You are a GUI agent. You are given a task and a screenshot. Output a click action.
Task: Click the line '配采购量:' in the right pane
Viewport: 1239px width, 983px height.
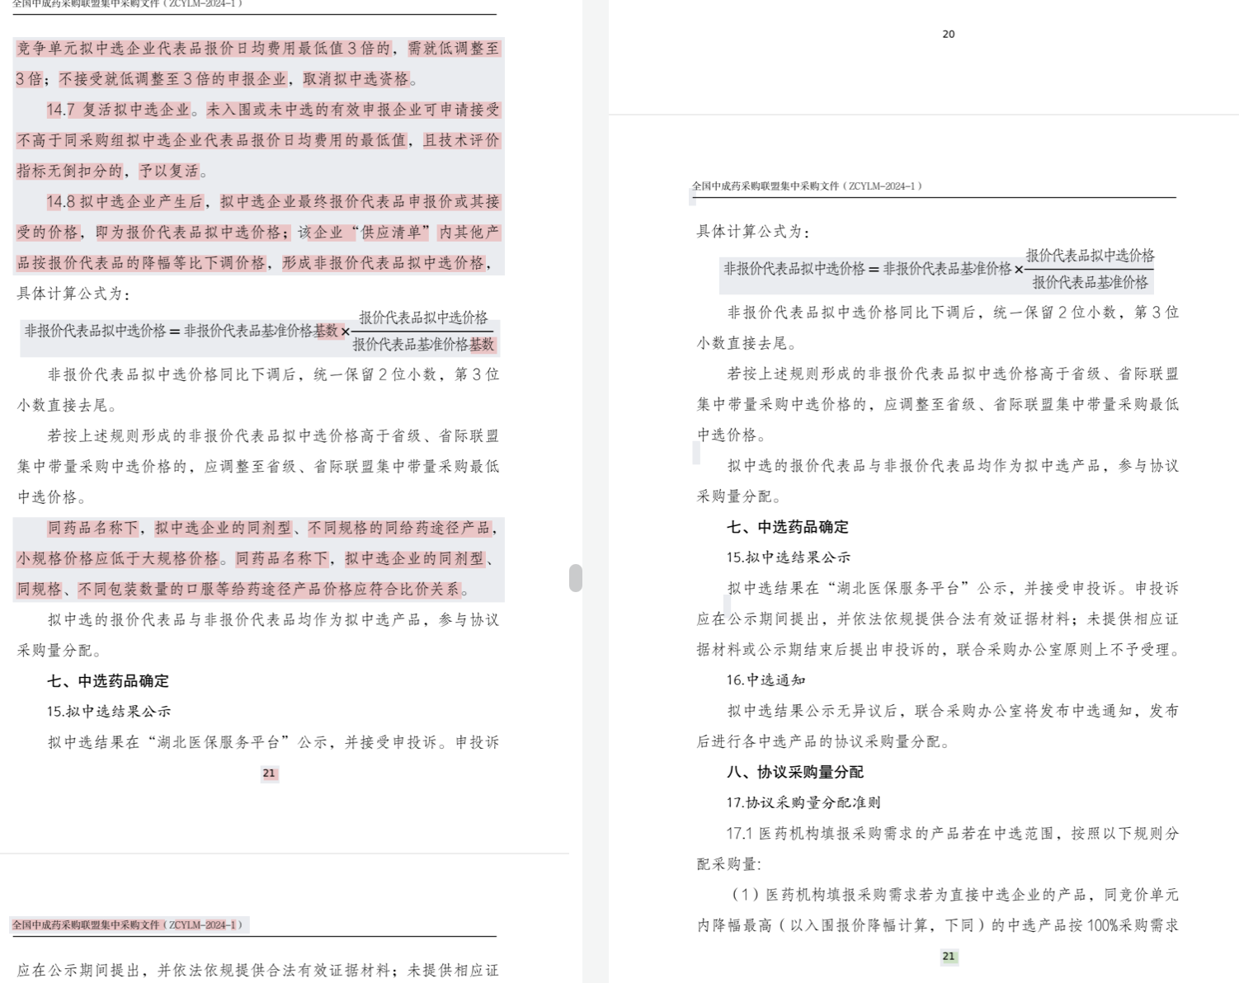click(729, 864)
